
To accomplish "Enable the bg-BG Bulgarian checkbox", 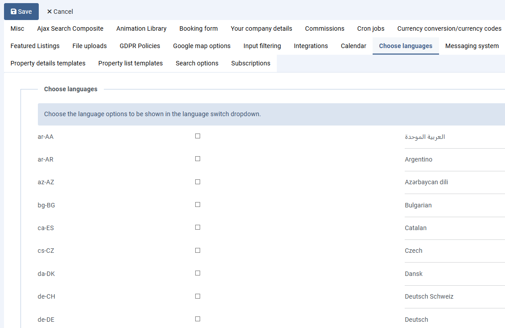I will tap(197, 205).
